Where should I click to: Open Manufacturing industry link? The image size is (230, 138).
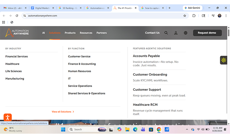tap(15, 79)
